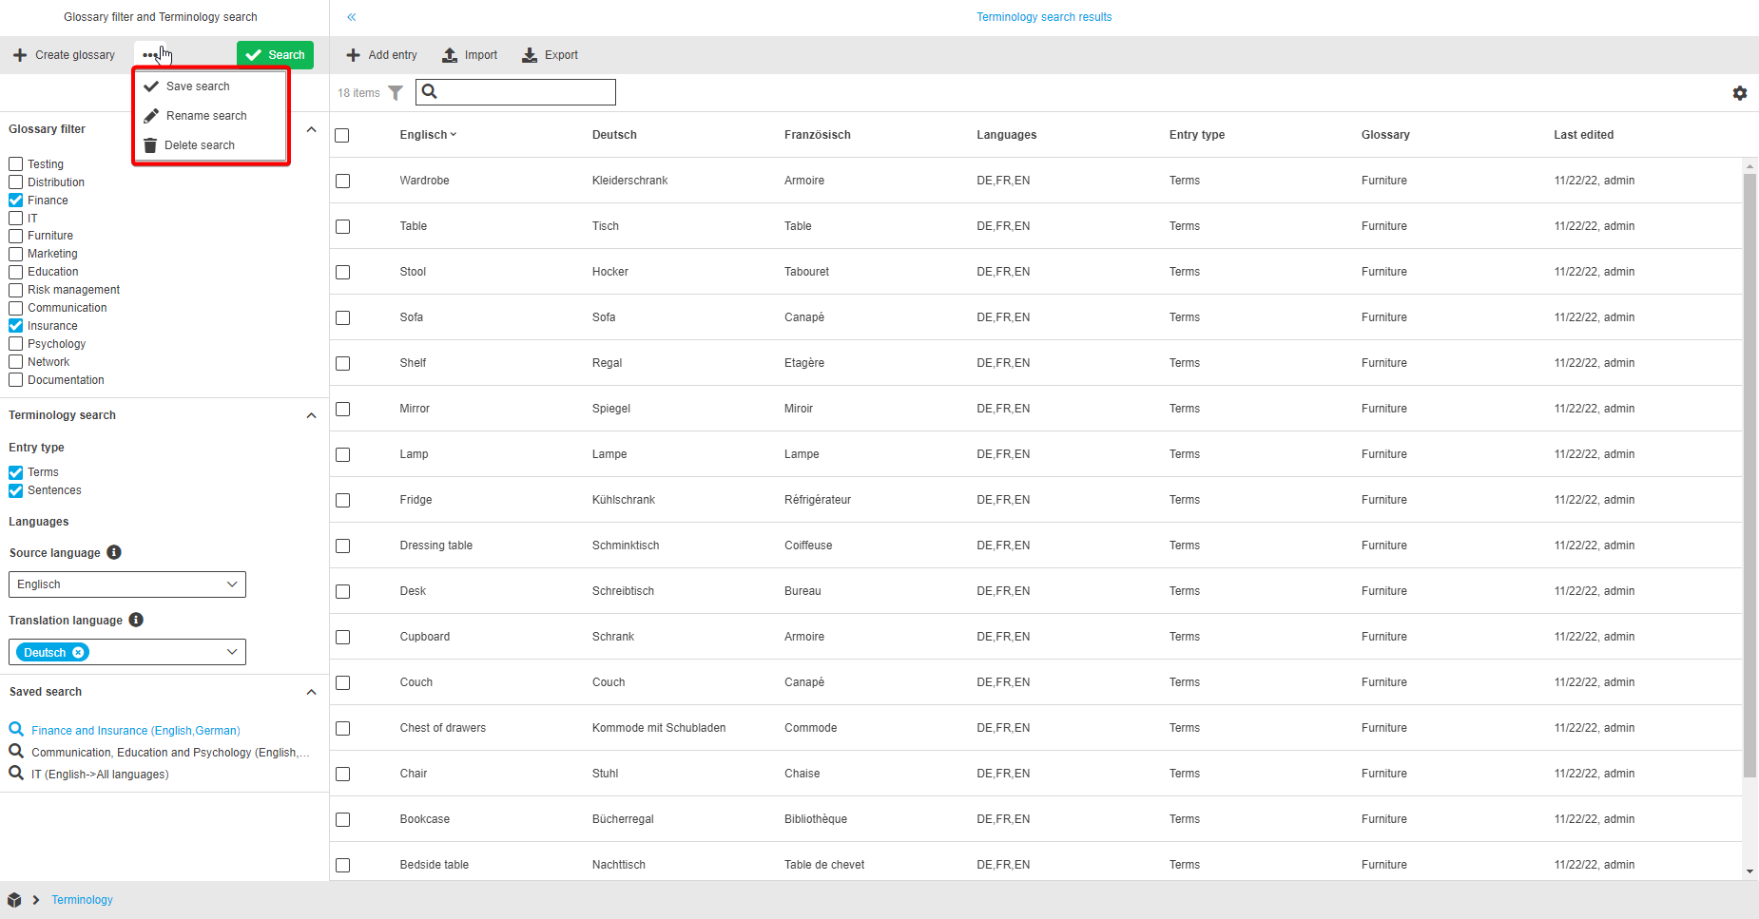The height and width of the screenshot is (919, 1759).
Task: Click the Import button
Action: (470, 55)
